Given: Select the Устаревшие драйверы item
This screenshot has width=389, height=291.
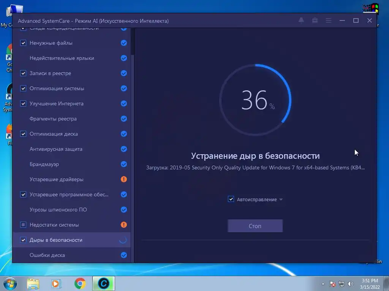Looking at the screenshot, I should coord(72,179).
